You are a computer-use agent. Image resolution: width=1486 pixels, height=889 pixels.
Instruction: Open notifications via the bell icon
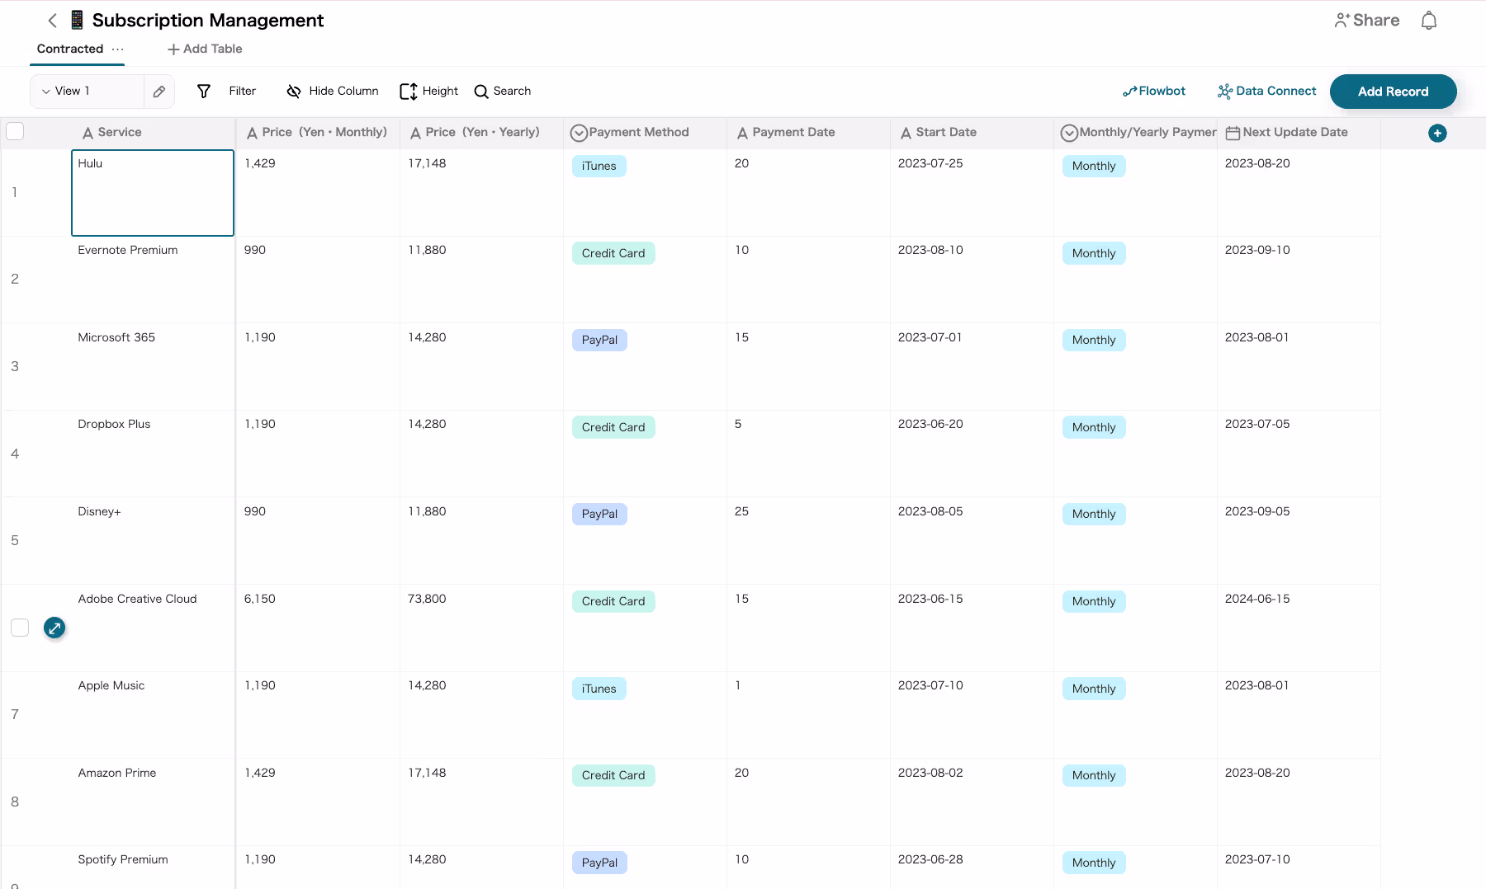point(1429,20)
